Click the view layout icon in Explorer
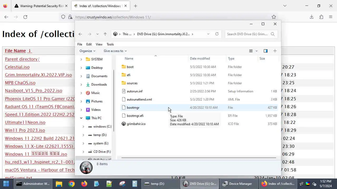Viewport: 337px width, 189px height. pyautogui.click(x=251, y=51)
